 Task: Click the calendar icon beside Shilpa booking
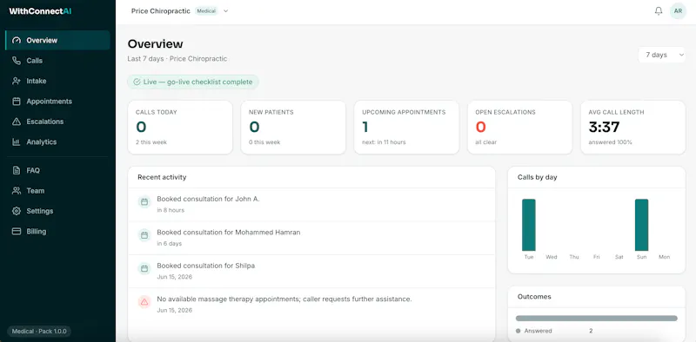[x=144, y=268]
